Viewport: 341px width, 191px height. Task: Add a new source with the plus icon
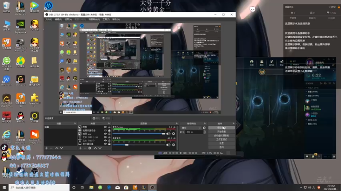80,148
